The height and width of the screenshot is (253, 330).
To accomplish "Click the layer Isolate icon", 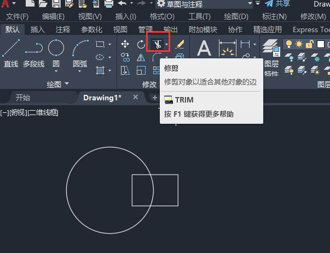I will (x=302, y=57).
